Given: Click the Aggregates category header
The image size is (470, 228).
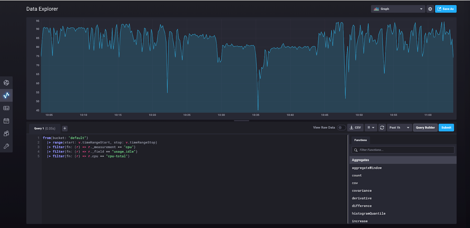Looking at the screenshot, I should click(x=403, y=160).
